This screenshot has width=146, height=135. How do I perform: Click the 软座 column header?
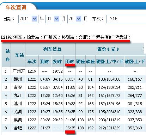pos(91,62)
